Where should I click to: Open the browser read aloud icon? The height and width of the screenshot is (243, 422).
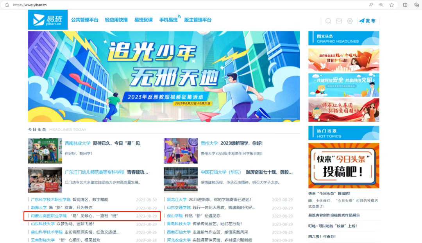pyautogui.click(x=371, y=5)
